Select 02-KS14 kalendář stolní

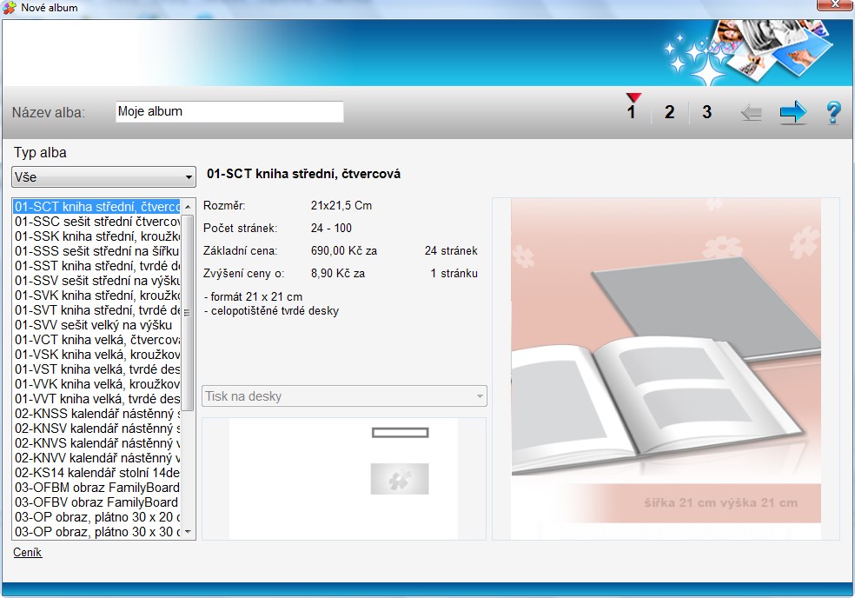click(97, 473)
